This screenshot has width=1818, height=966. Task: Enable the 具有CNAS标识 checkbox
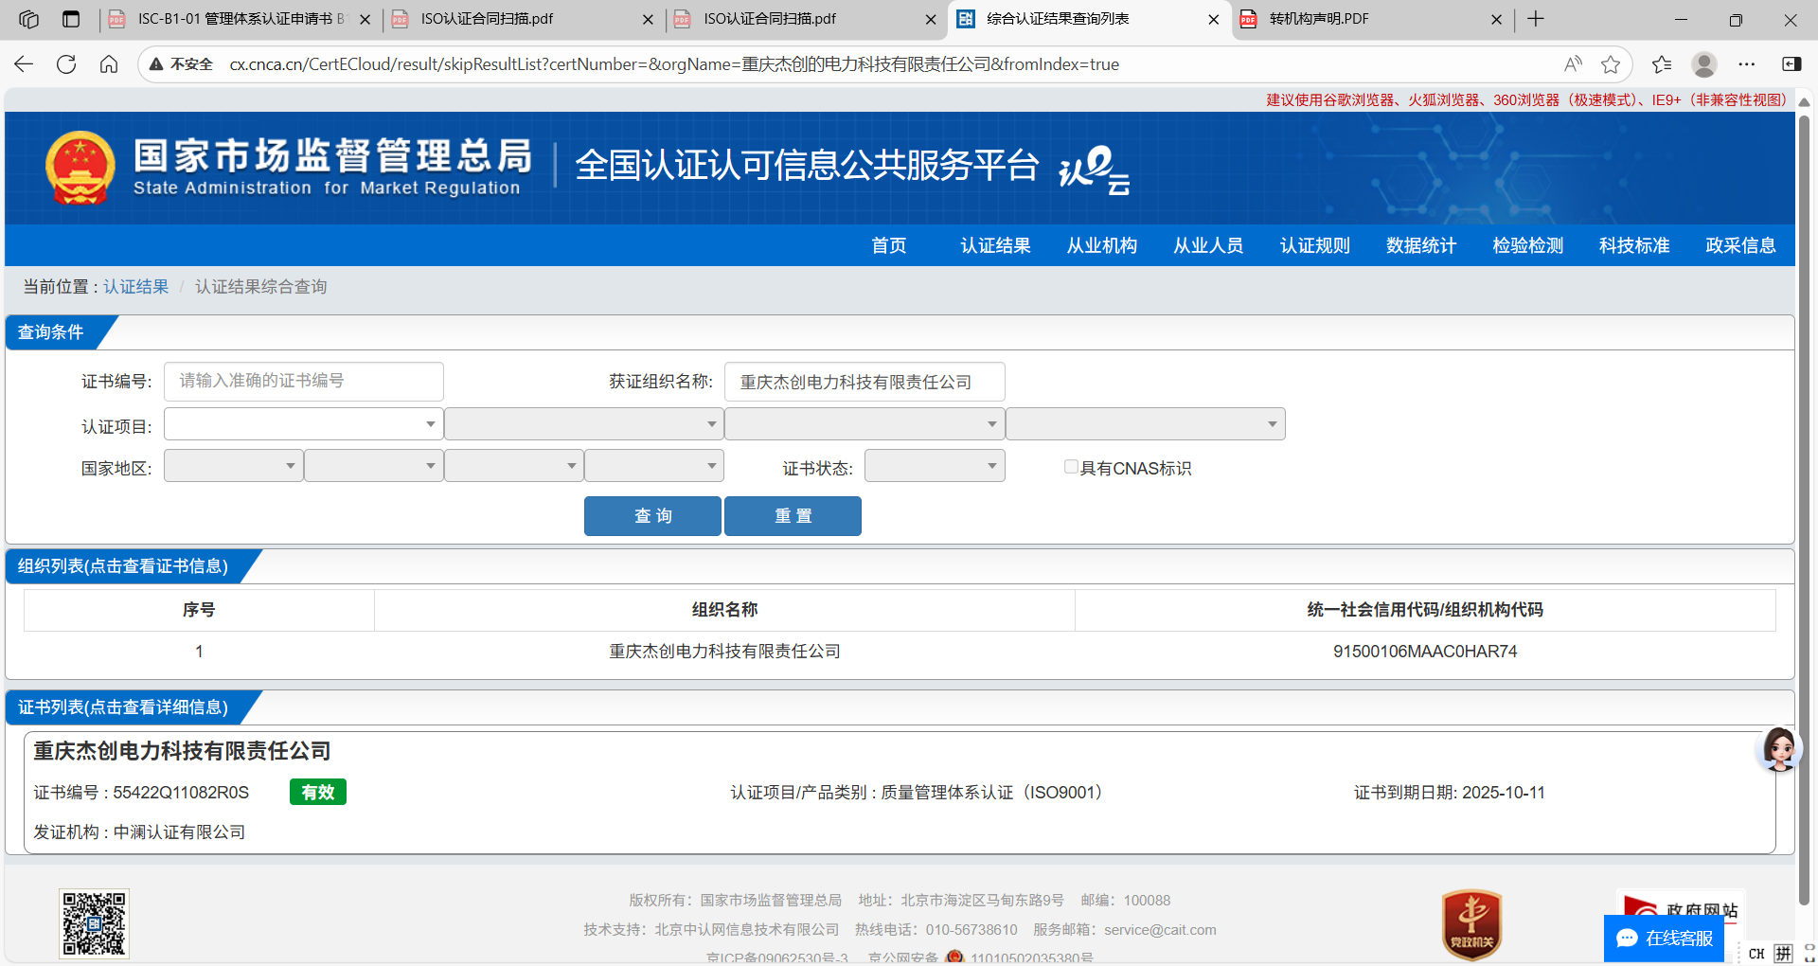pyautogui.click(x=1071, y=467)
